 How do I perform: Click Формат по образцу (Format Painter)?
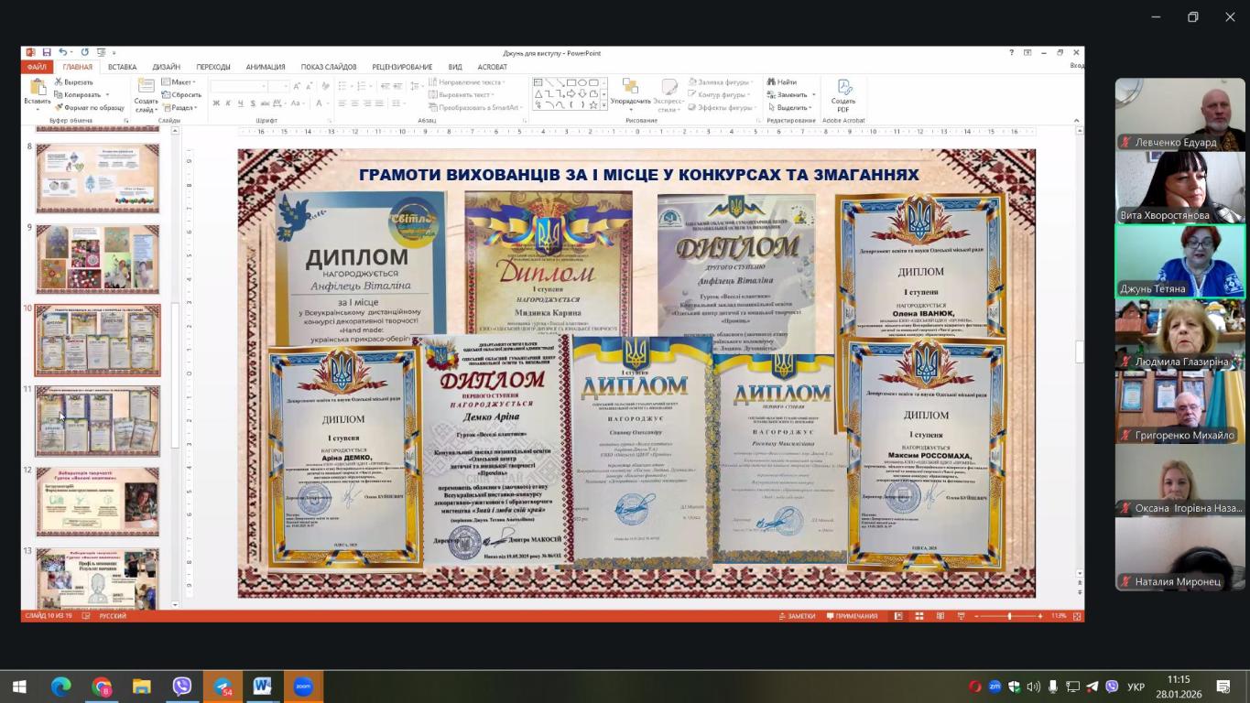[90, 107]
